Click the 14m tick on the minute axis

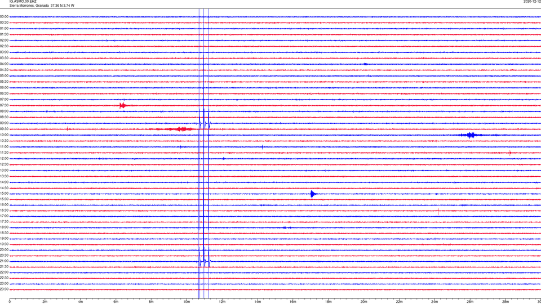tap(258, 302)
